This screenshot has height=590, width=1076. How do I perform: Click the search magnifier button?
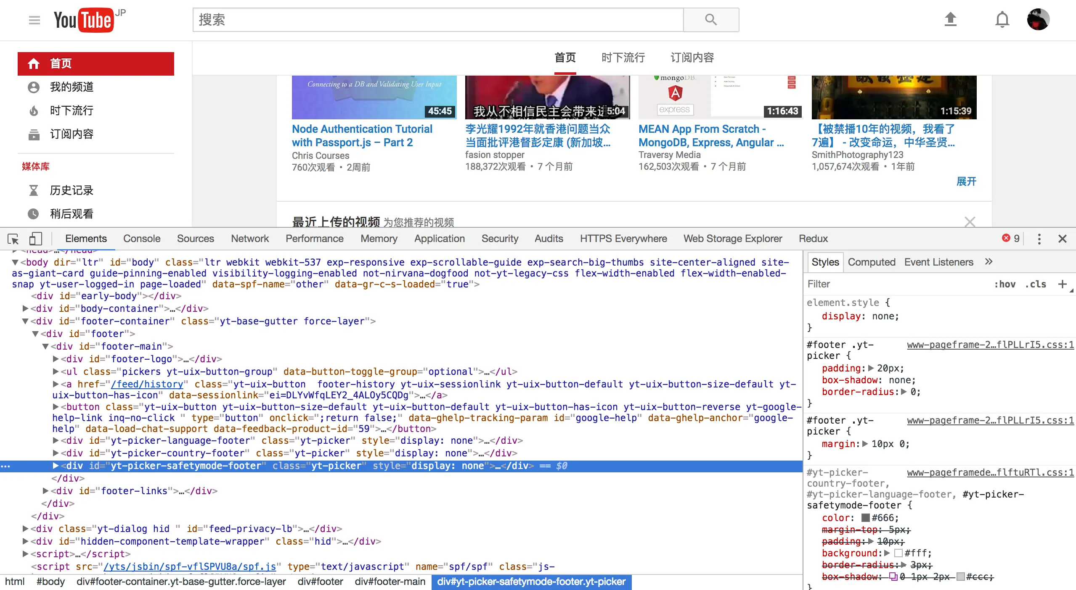click(x=710, y=19)
